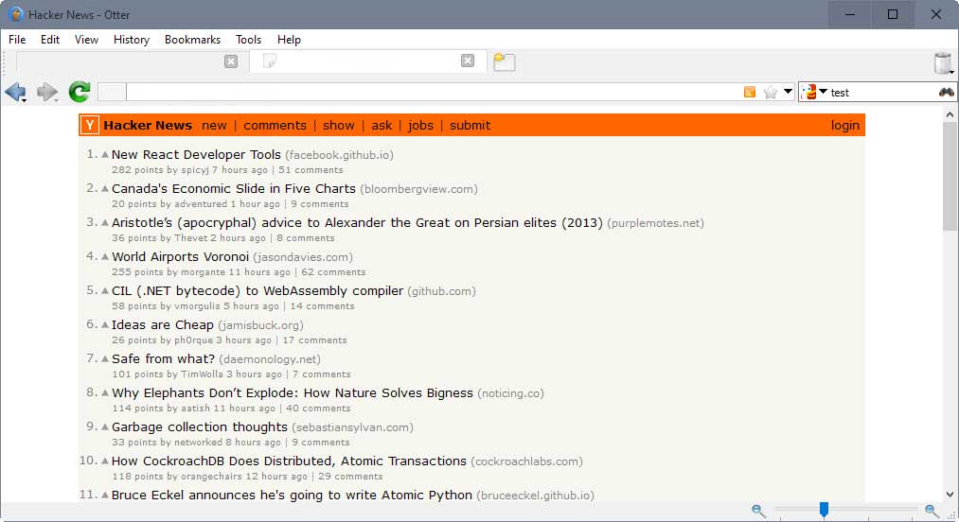Click the vertical scrollbar thumb
This screenshot has width=959, height=522.
pyautogui.click(x=950, y=176)
